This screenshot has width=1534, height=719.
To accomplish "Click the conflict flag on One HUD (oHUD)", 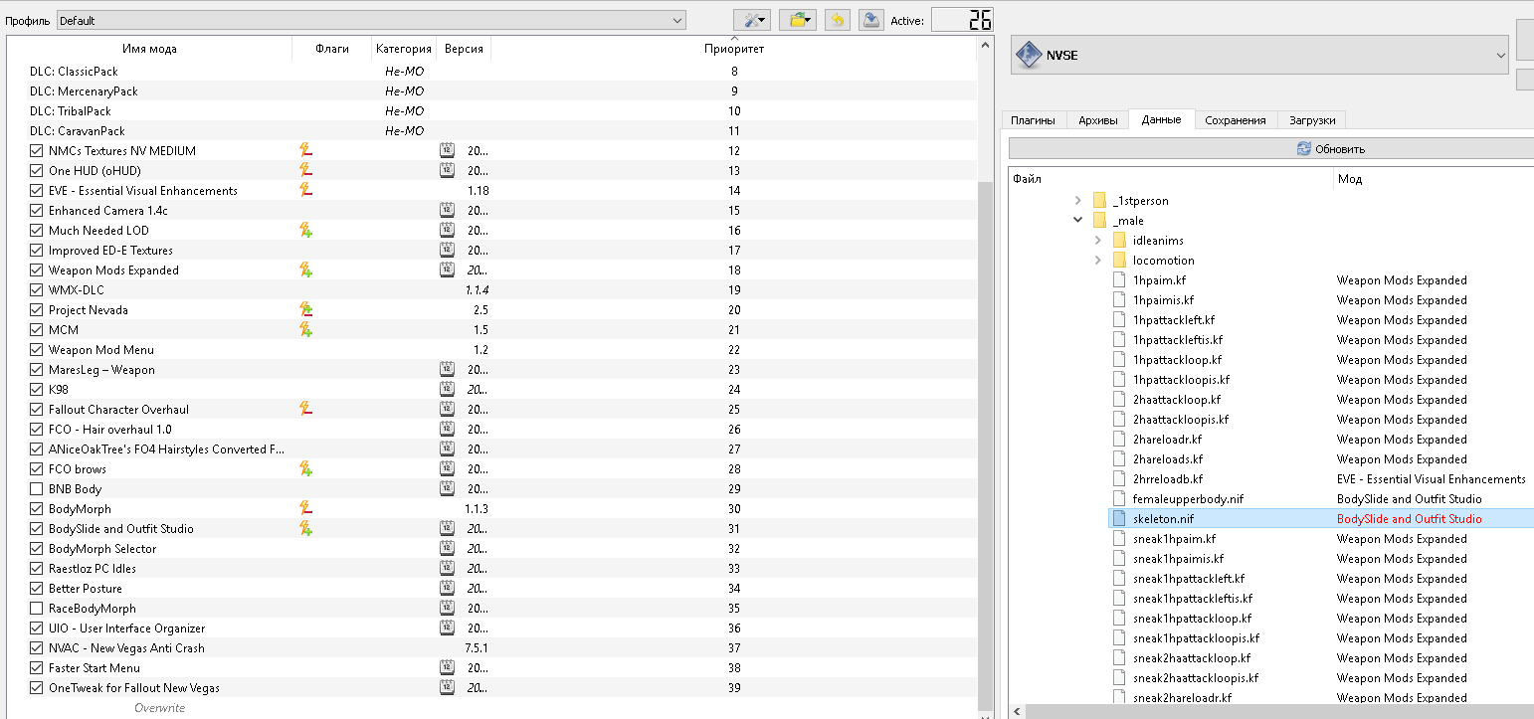I will coord(306,171).
